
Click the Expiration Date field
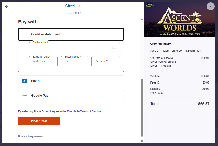[x=43, y=61]
